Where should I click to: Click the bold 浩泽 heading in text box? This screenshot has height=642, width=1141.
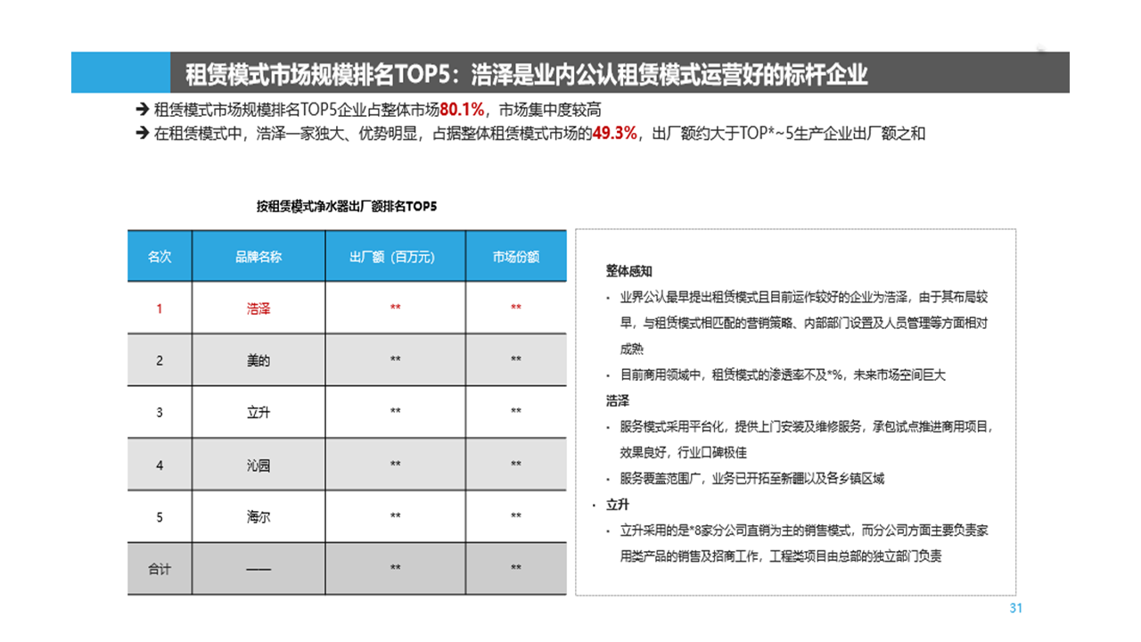pos(618,401)
